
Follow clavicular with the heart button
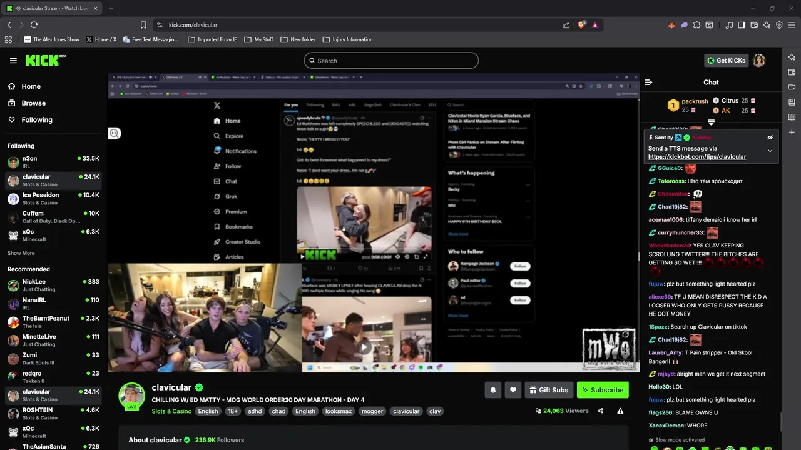click(x=513, y=390)
